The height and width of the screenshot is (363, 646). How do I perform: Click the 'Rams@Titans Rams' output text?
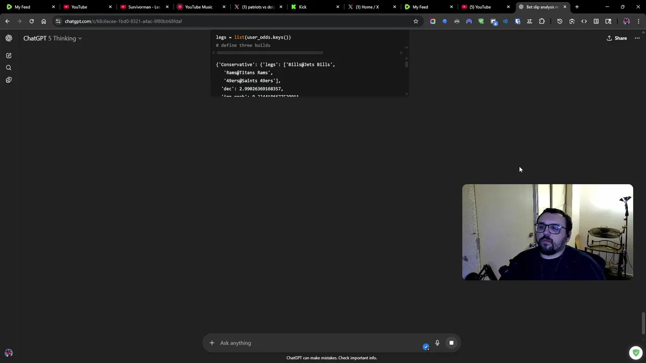247,73
